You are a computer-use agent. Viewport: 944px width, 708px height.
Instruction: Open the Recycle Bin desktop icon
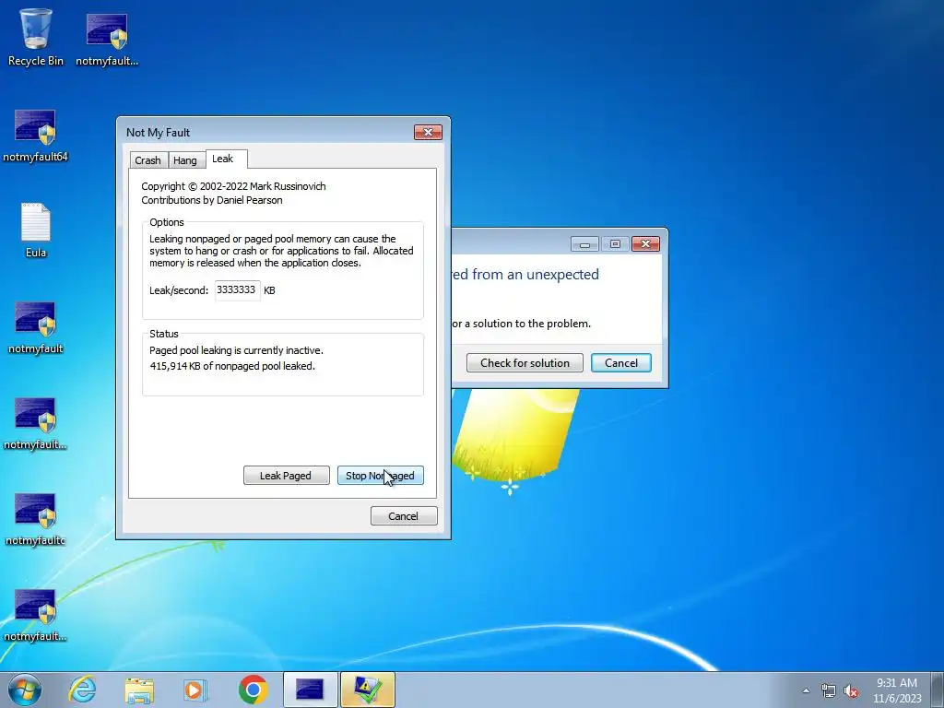click(36, 36)
